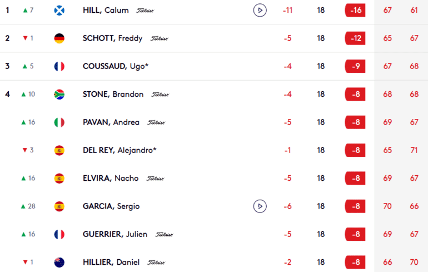428x272 pixels.
Task: Play Calum Hill's video highlights
Action: pyautogui.click(x=260, y=10)
